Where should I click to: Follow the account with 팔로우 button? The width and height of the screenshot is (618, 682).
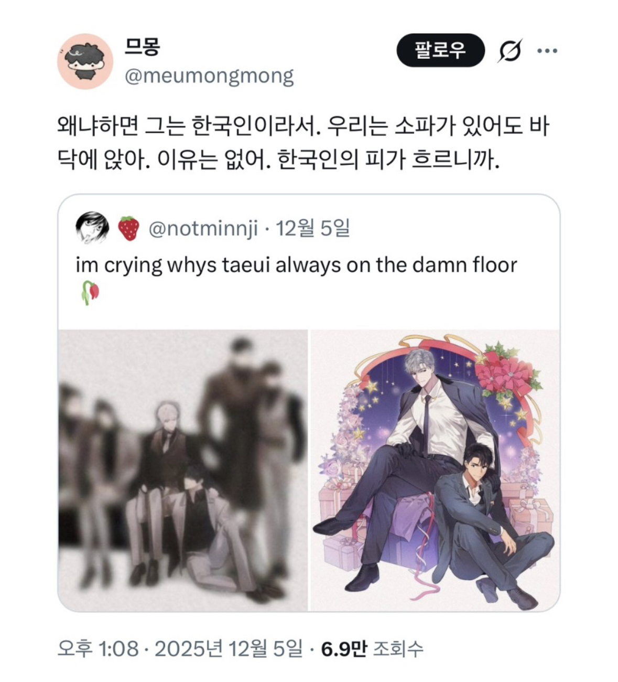pyautogui.click(x=440, y=50)
